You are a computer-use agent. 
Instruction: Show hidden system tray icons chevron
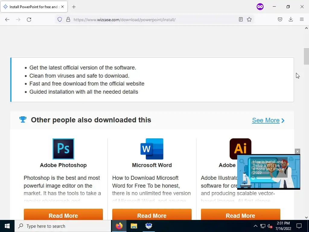[255, 226]
